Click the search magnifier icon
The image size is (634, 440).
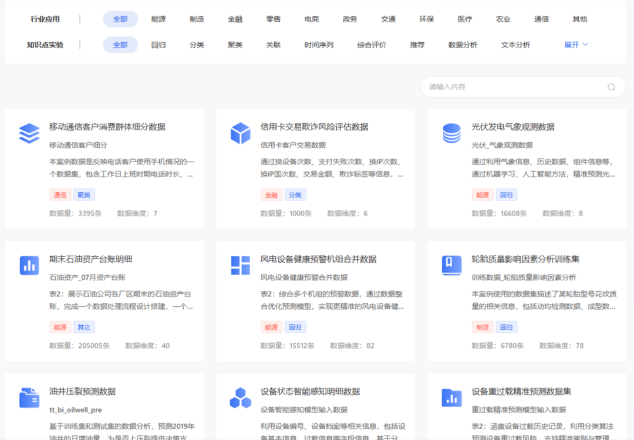click(x=611, y=87)
